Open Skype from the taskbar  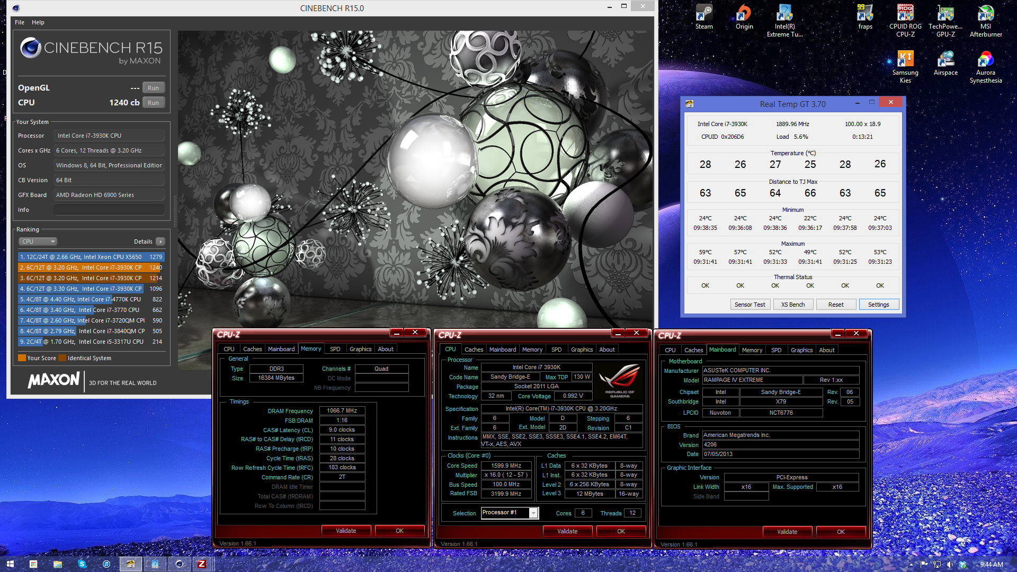tap(82, 564)
